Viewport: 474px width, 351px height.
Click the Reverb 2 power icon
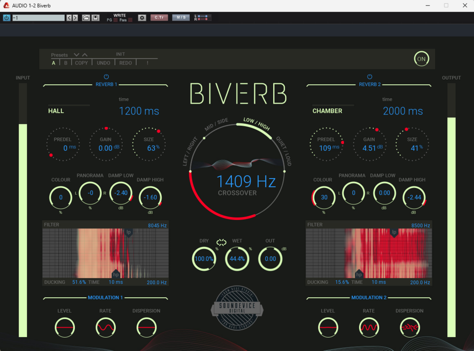(x=369, y=77)
